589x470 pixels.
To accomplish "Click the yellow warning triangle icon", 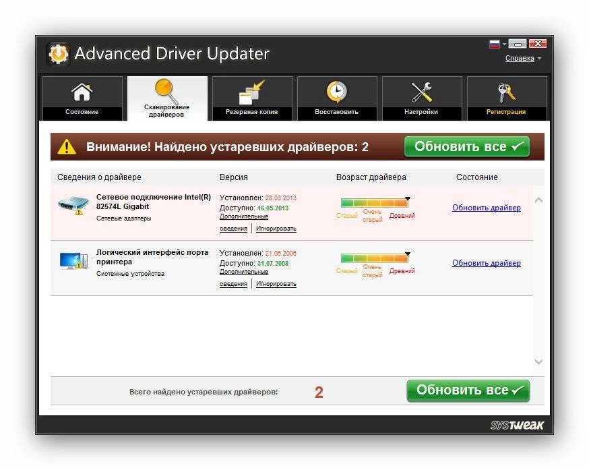I will pyautogui.click(x=67, y=146).
